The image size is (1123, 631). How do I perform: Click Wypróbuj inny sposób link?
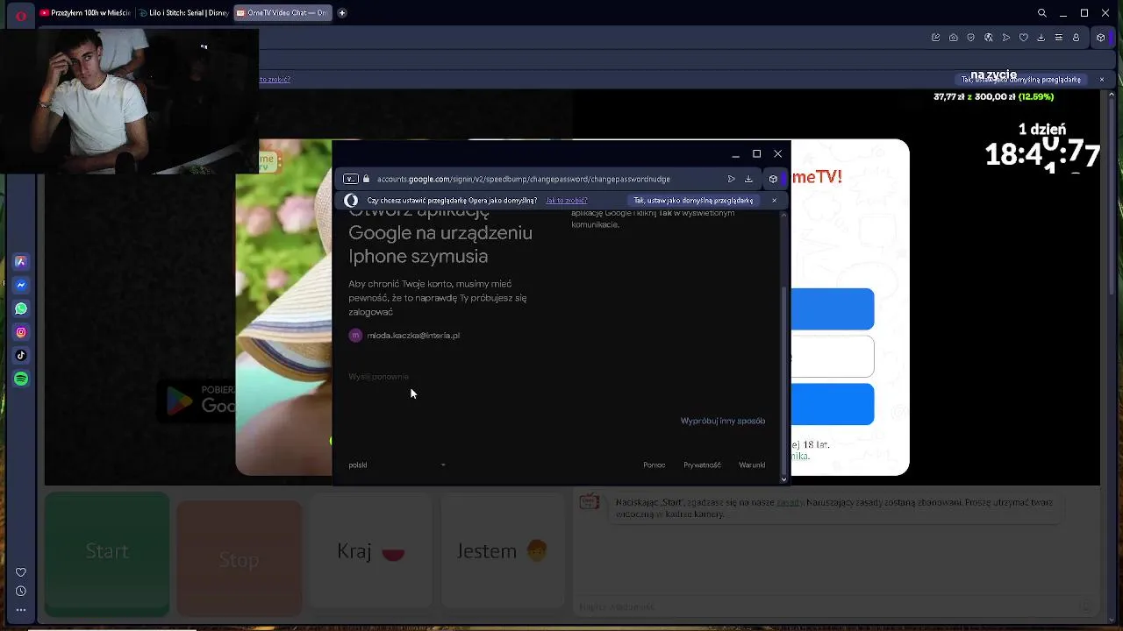723,421
